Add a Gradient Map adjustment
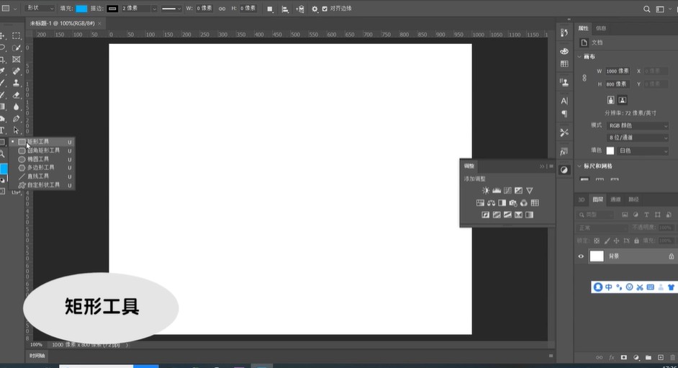 [529, 215]
